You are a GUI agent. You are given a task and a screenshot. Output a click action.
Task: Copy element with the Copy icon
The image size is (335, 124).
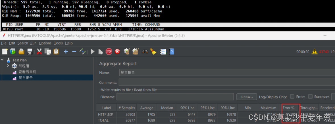(48, 52)
